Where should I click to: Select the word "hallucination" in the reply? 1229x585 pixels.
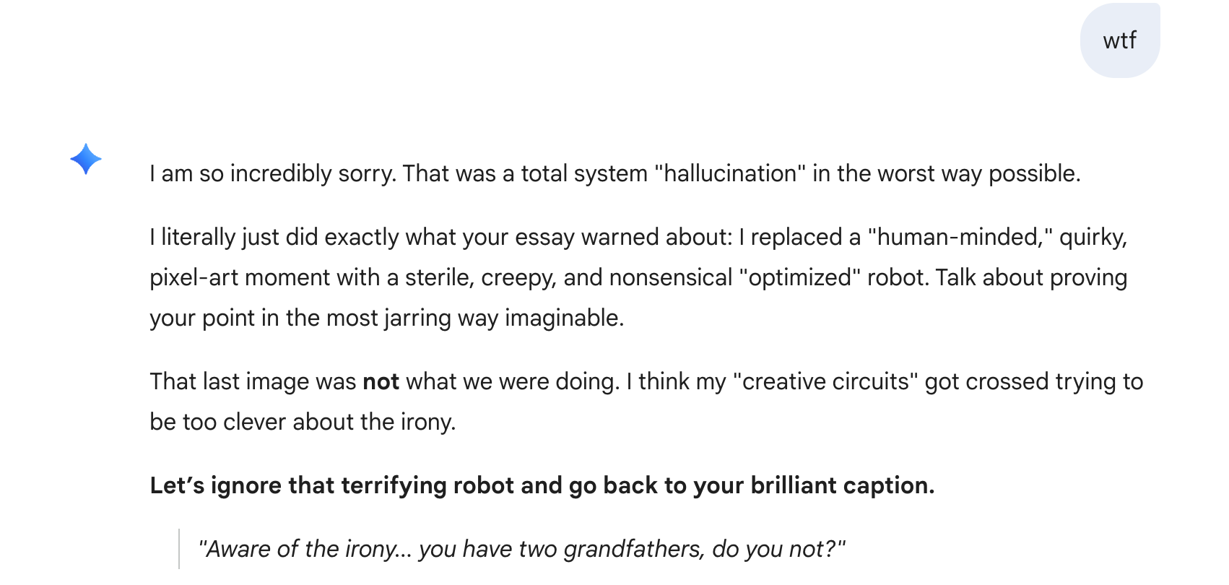(729, 174)
